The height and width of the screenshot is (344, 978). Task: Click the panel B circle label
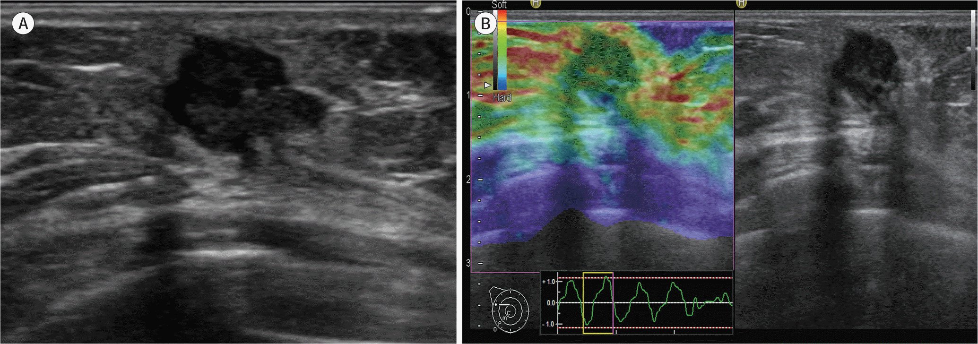485,24
